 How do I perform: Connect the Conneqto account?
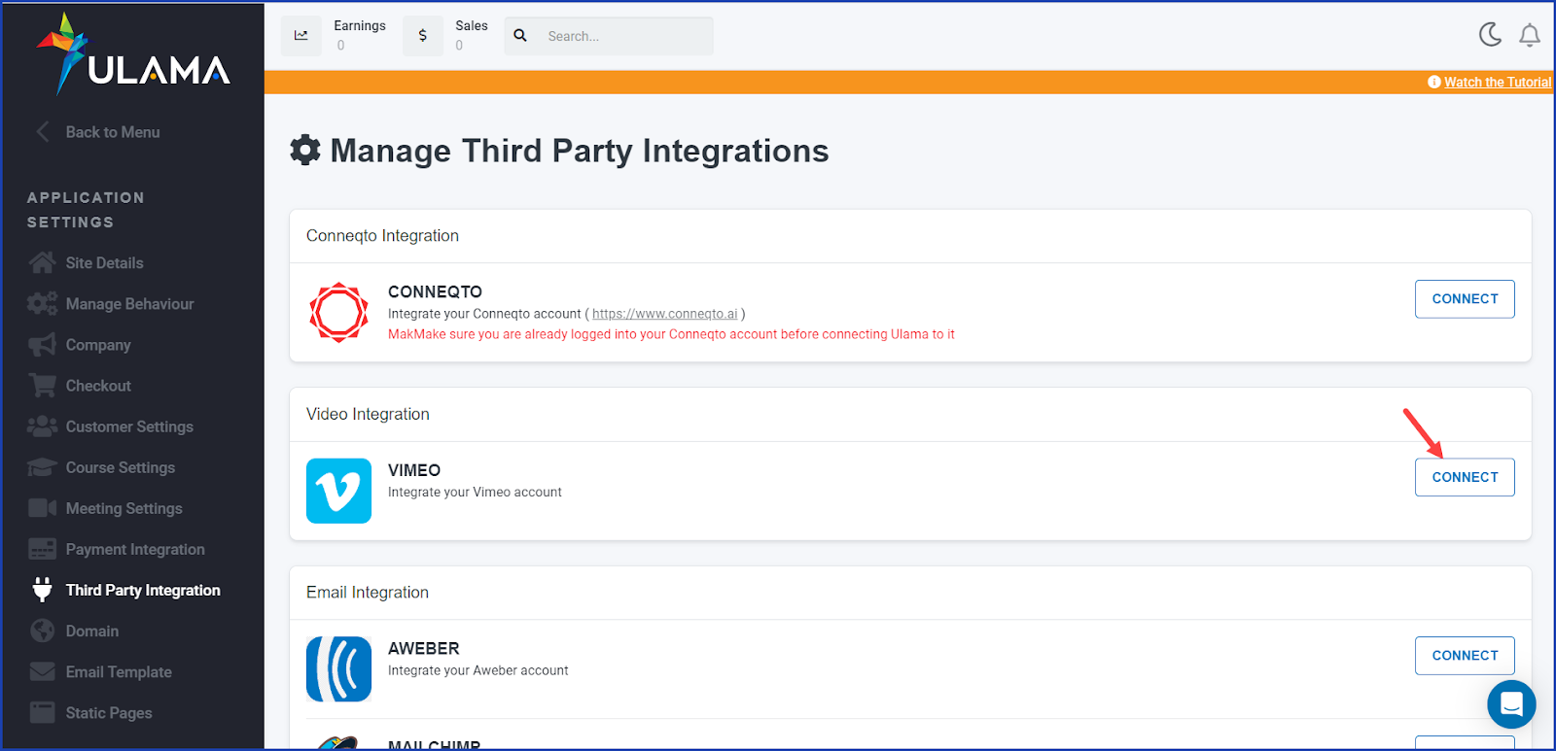(x=1465, y=298)
